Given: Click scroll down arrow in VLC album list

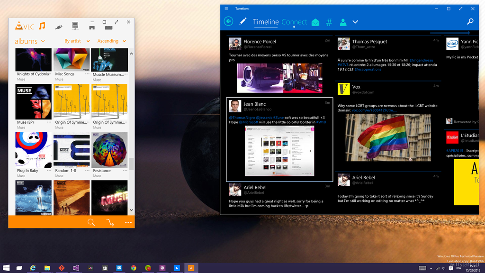Looking at the screenshot, I should click(x=132, y=210).
